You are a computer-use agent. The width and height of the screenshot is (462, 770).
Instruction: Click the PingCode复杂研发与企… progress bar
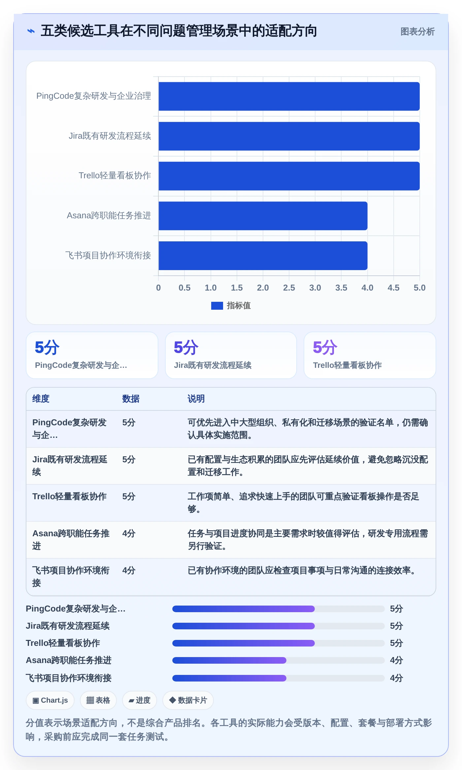pos(279,609)
